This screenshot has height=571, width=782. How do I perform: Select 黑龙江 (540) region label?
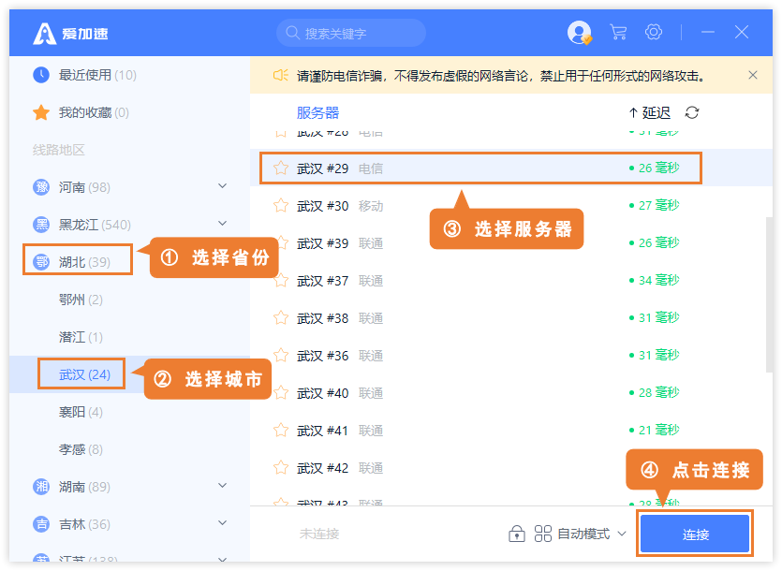pos(95,225)
